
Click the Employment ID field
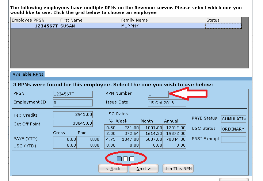pos(73,103)
